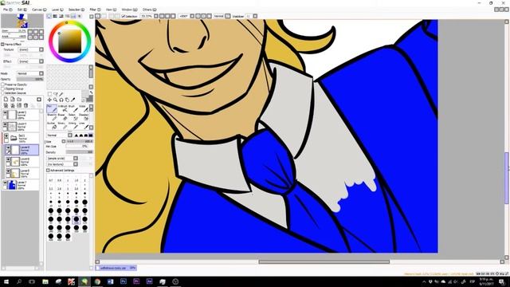This screenshot has height=287, width=510.
Task: Show the swatches panel
Action: coord(73,16)
